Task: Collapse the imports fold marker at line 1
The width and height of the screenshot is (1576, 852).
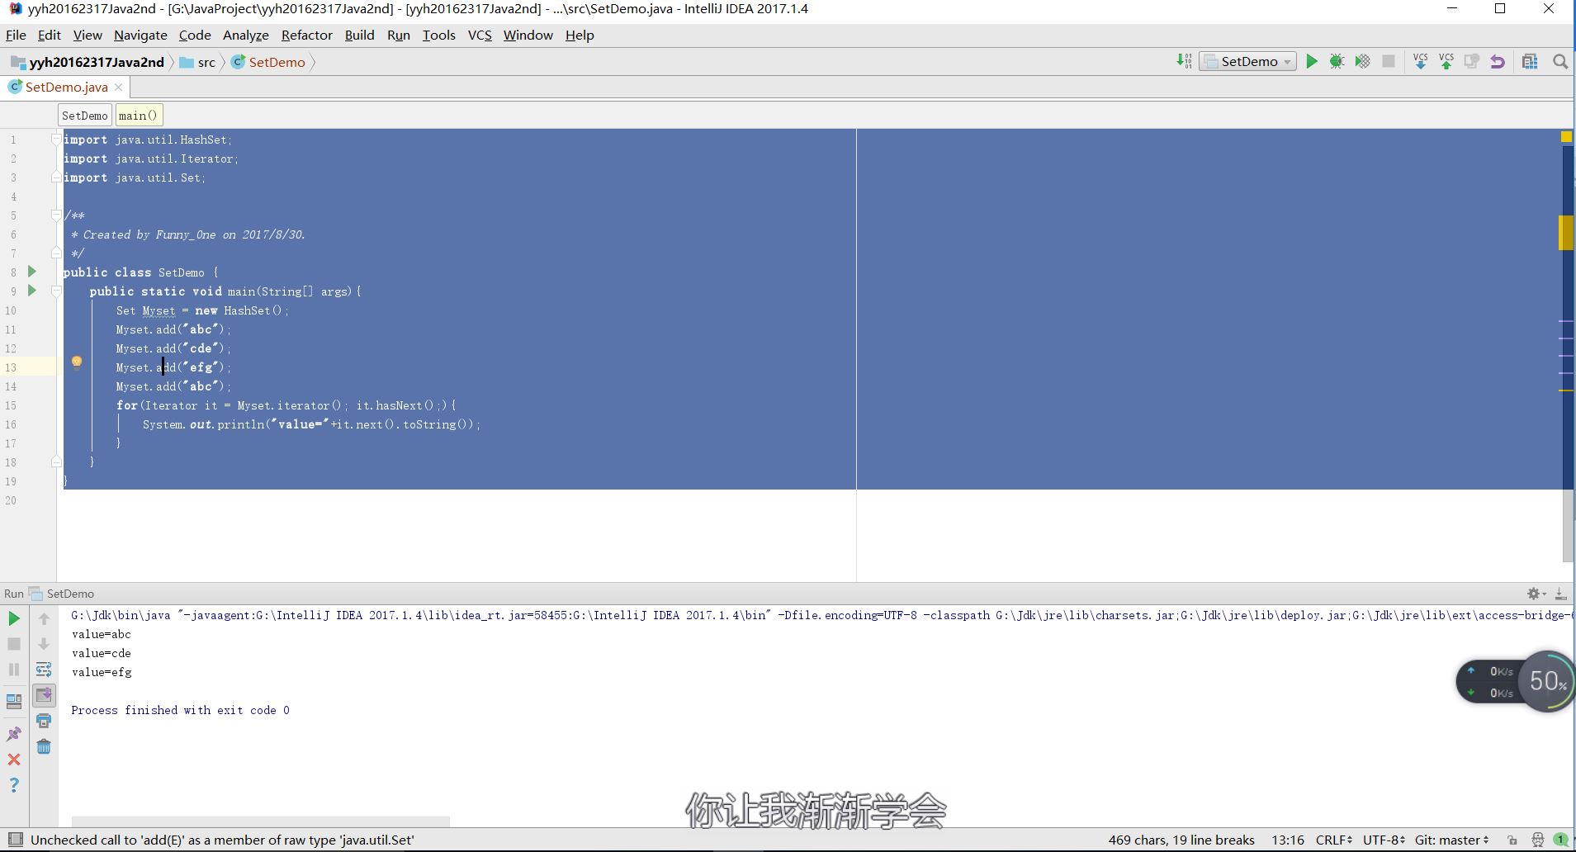Action: tap(56, 139)
